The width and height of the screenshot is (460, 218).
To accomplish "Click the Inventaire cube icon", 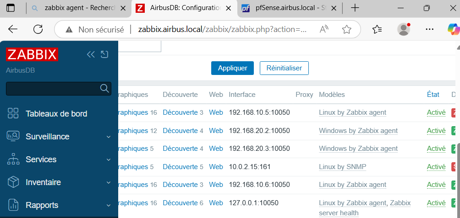I will click(x=13, y=182).
